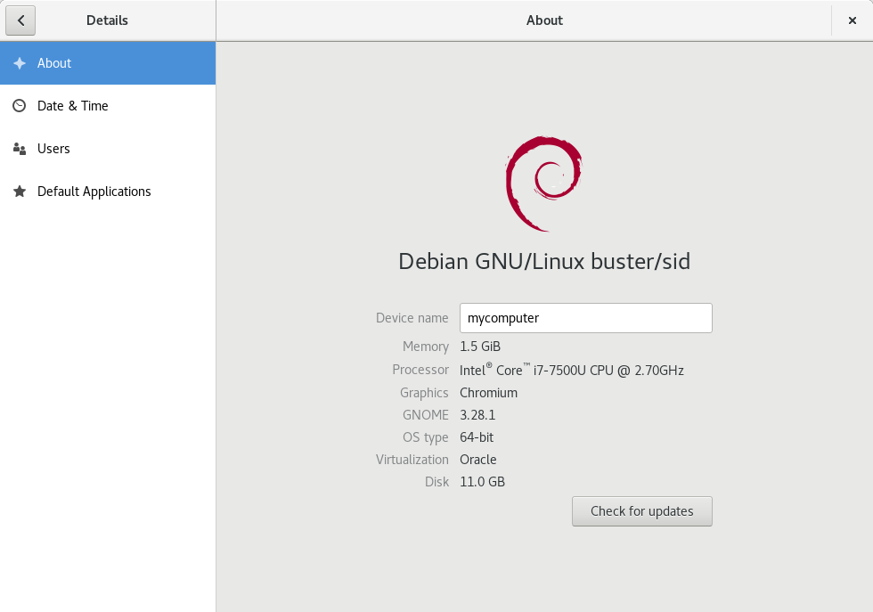
Task: Open the Default Applications panel
Action: click(x=108, y=192)
